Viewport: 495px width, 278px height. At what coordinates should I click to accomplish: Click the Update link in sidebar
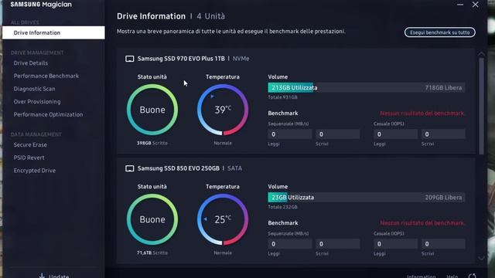coord(59,276)
